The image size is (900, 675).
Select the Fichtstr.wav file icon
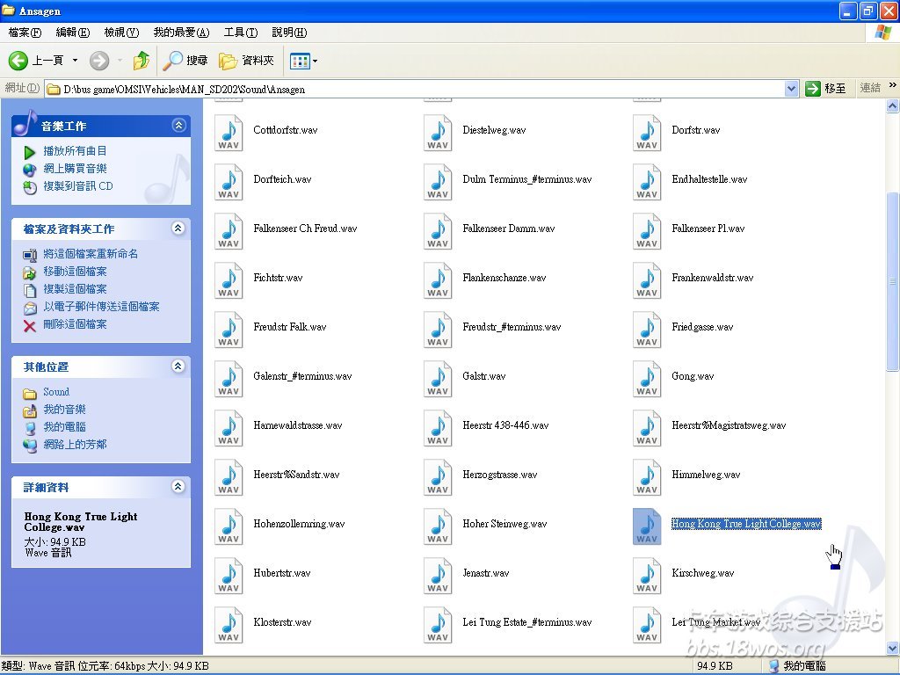tap(229, 279)
